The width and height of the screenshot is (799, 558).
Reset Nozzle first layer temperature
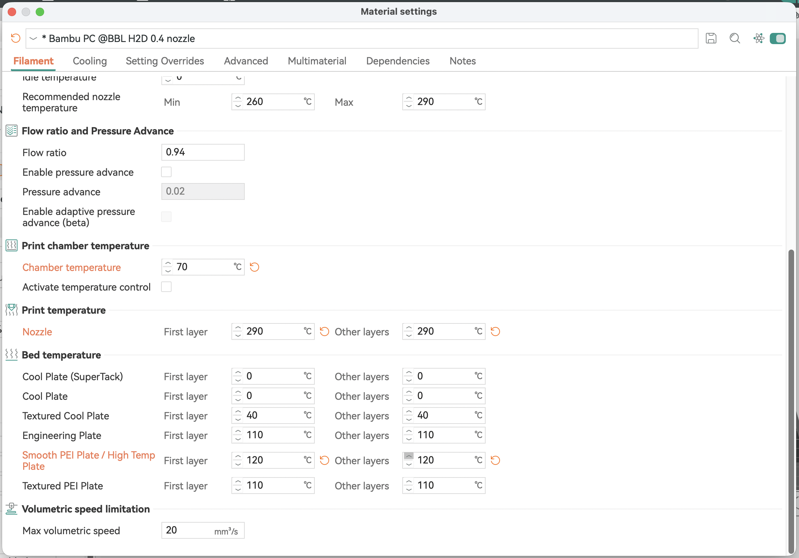point(325,332)
